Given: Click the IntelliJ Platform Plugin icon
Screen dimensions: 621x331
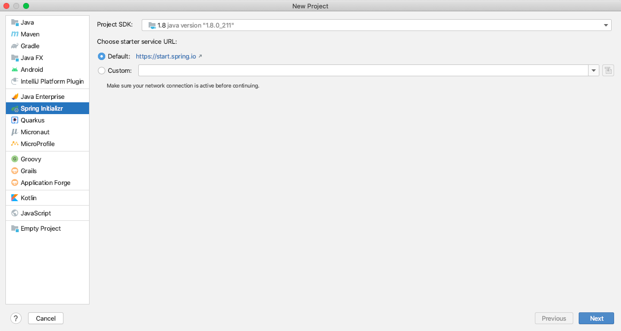Looking at the screenshot, I should pos(15,81).
